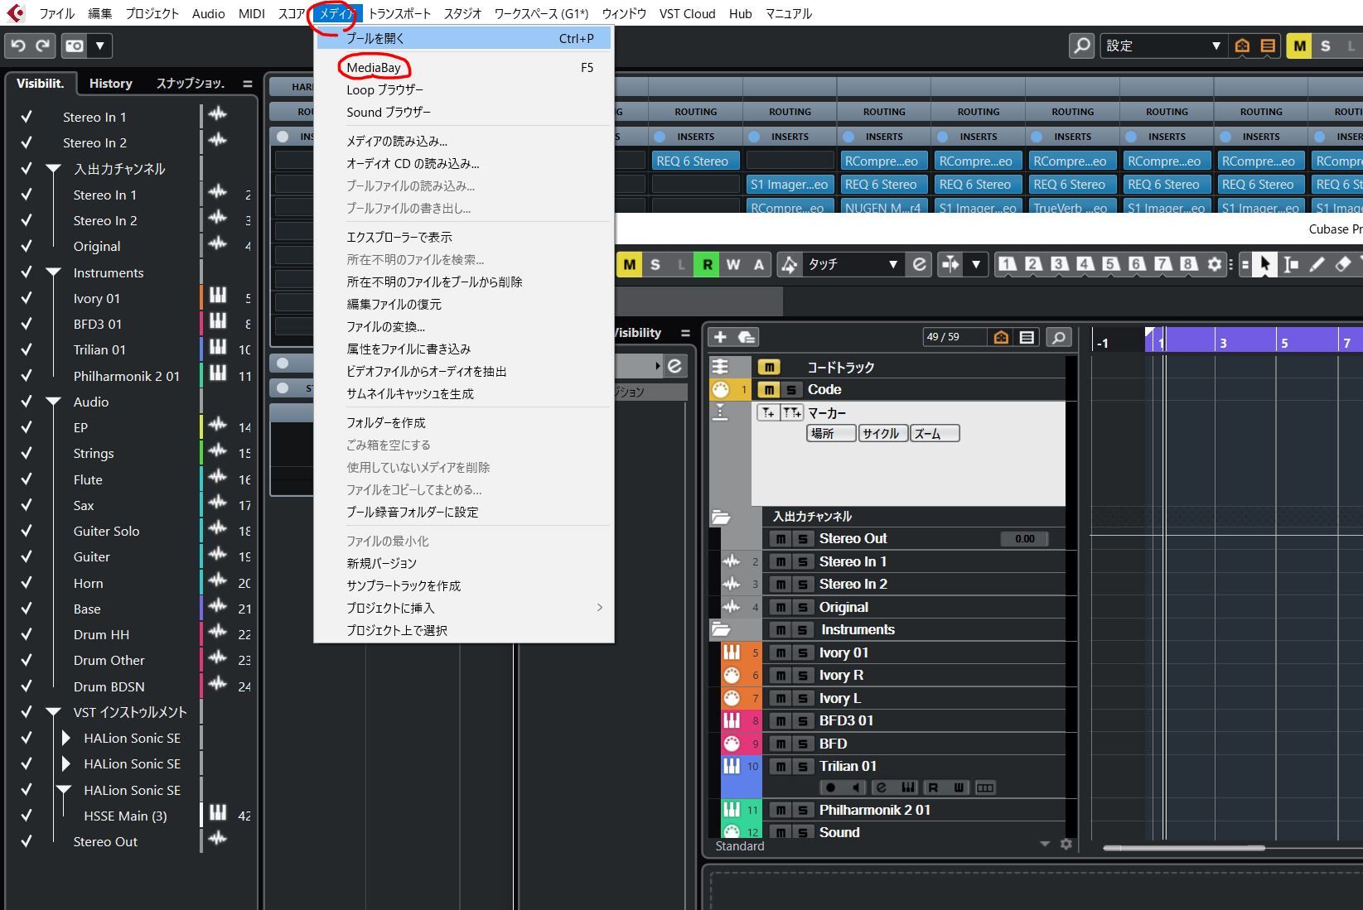
Task: Click the green R read automation button
Action: point(707,264)
